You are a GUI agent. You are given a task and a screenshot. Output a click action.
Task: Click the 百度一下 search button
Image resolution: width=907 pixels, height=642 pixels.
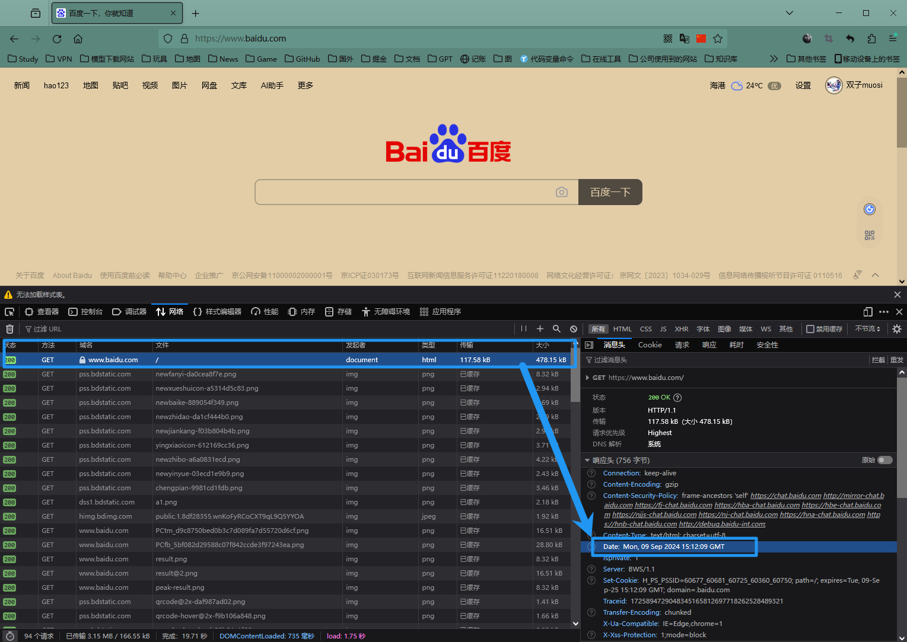(x=610, y=192)
